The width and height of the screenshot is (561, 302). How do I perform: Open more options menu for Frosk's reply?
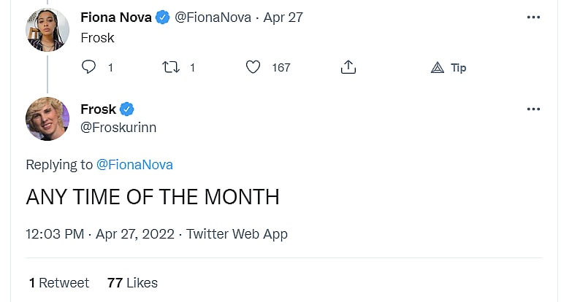(533, 109)
